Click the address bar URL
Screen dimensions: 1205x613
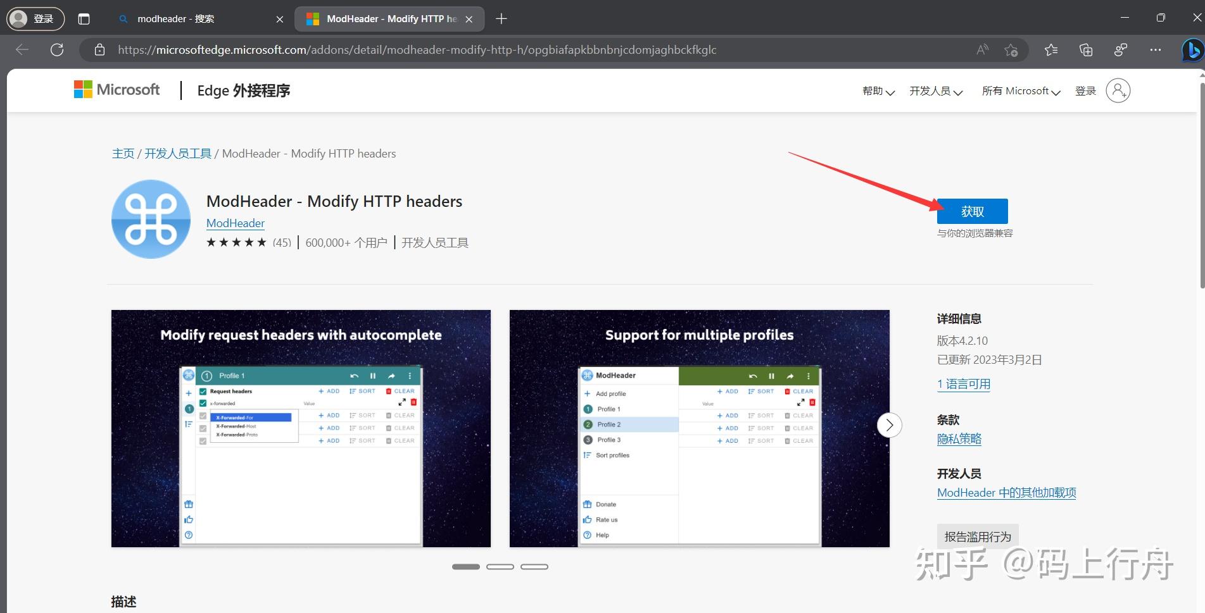pos(417,50)
